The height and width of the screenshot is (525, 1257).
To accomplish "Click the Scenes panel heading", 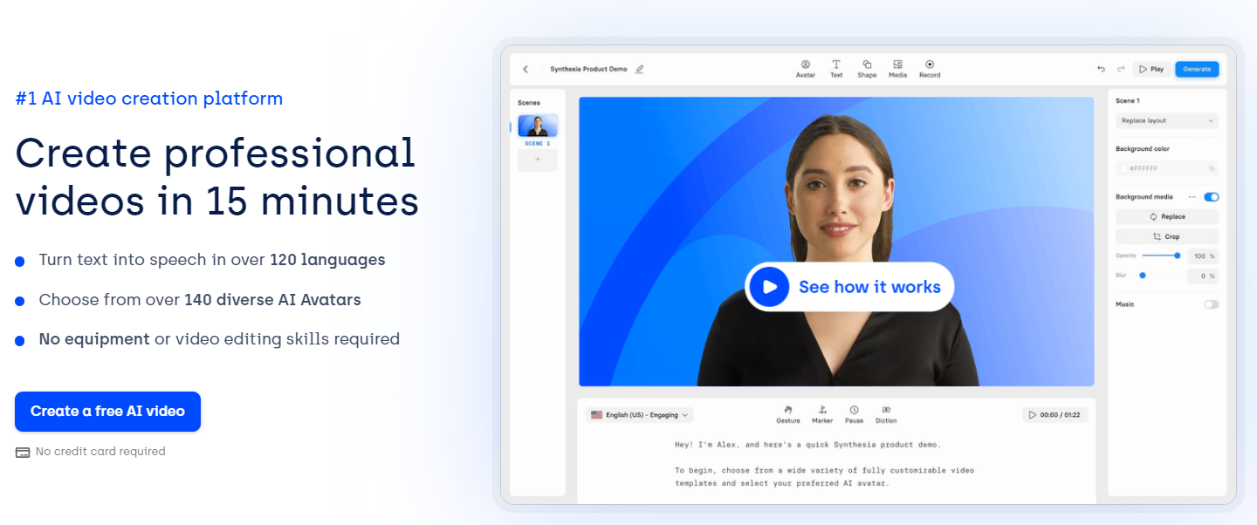I will pos(529,103).
